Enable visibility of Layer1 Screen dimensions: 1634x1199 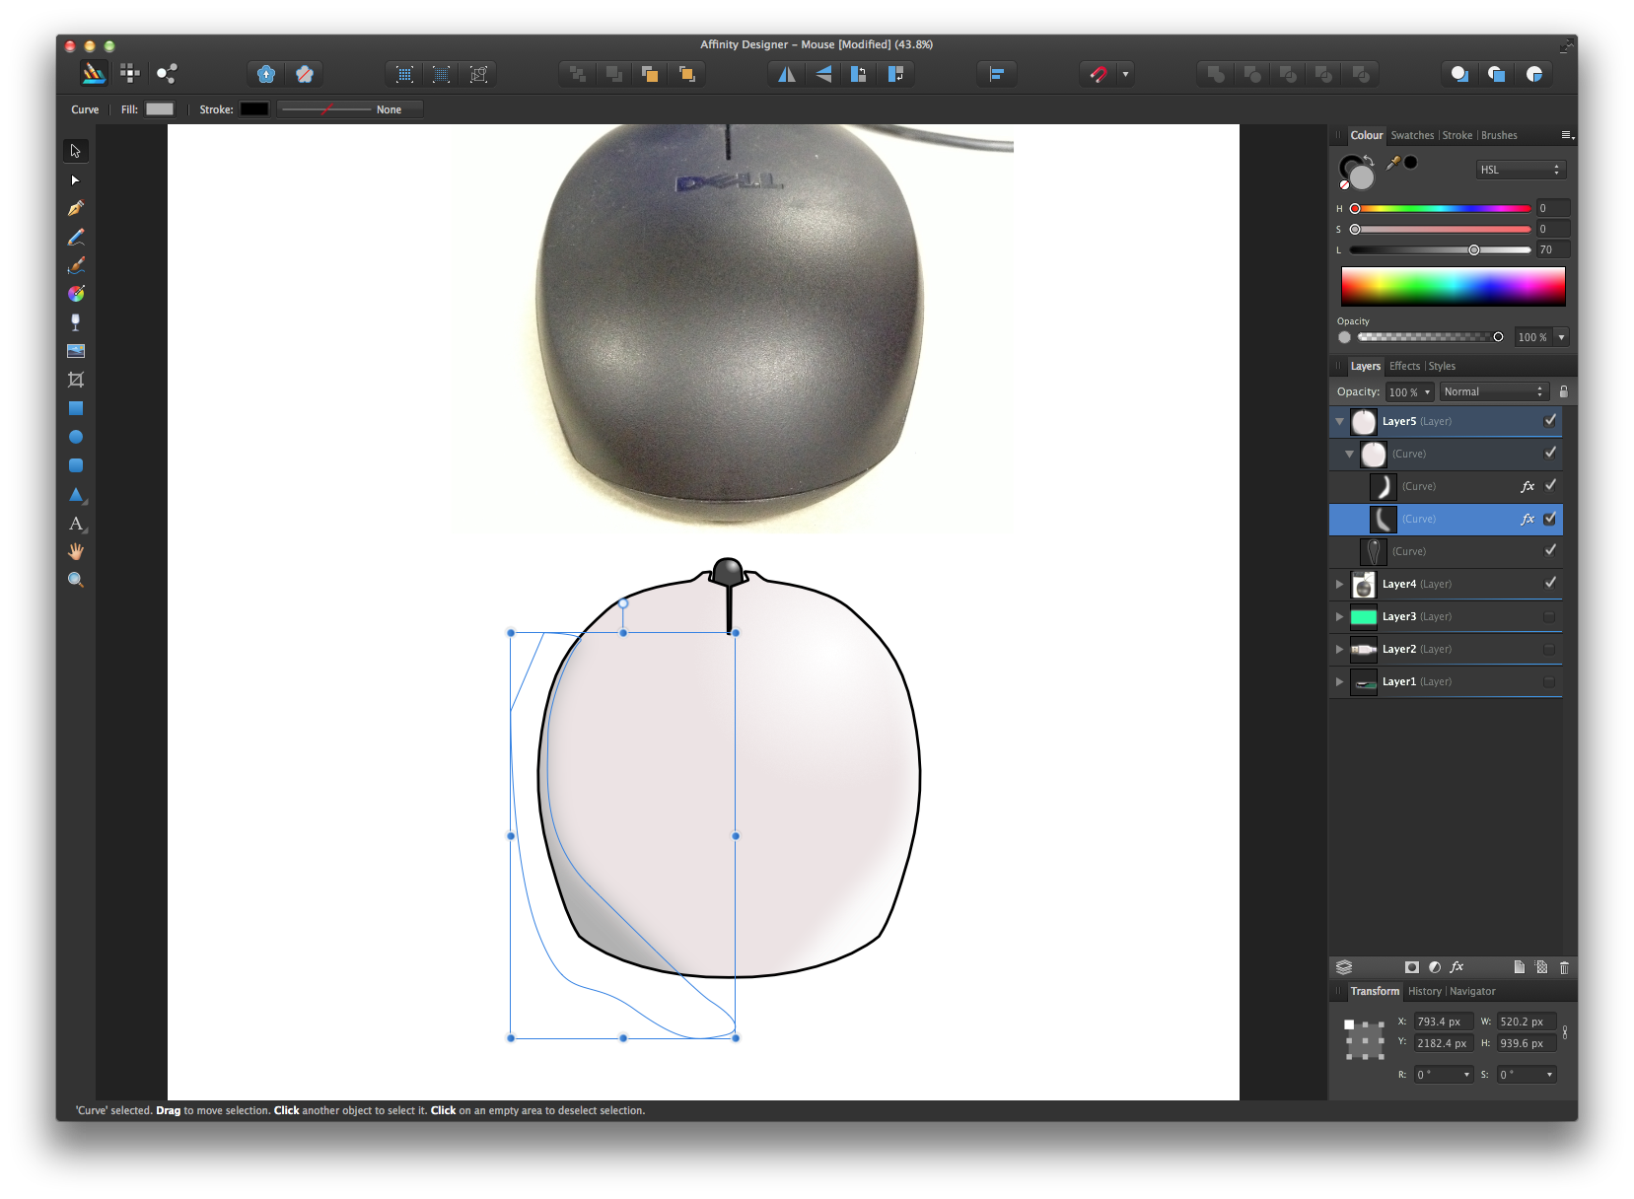click(x=1549, y=681)
